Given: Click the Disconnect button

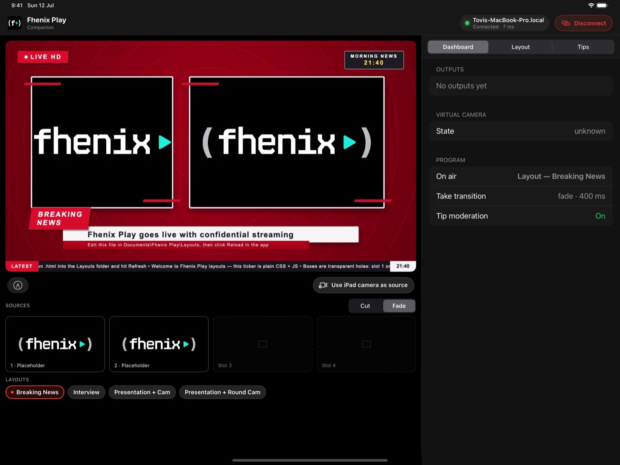Looking at the screenshot, I should pos(584,23).
